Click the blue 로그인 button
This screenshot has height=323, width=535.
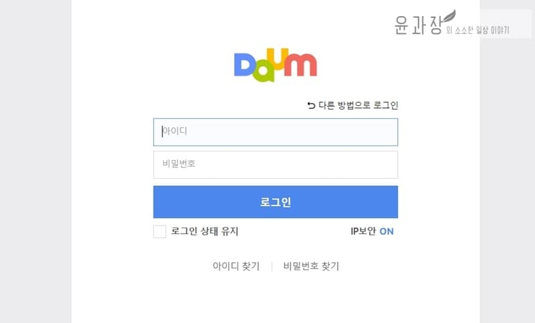pos(276,202)
